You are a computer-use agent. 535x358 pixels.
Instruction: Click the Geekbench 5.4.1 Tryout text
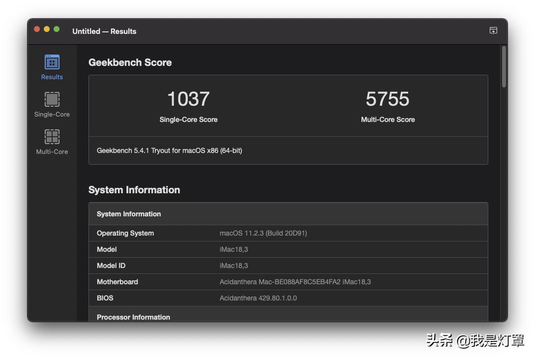169,150
